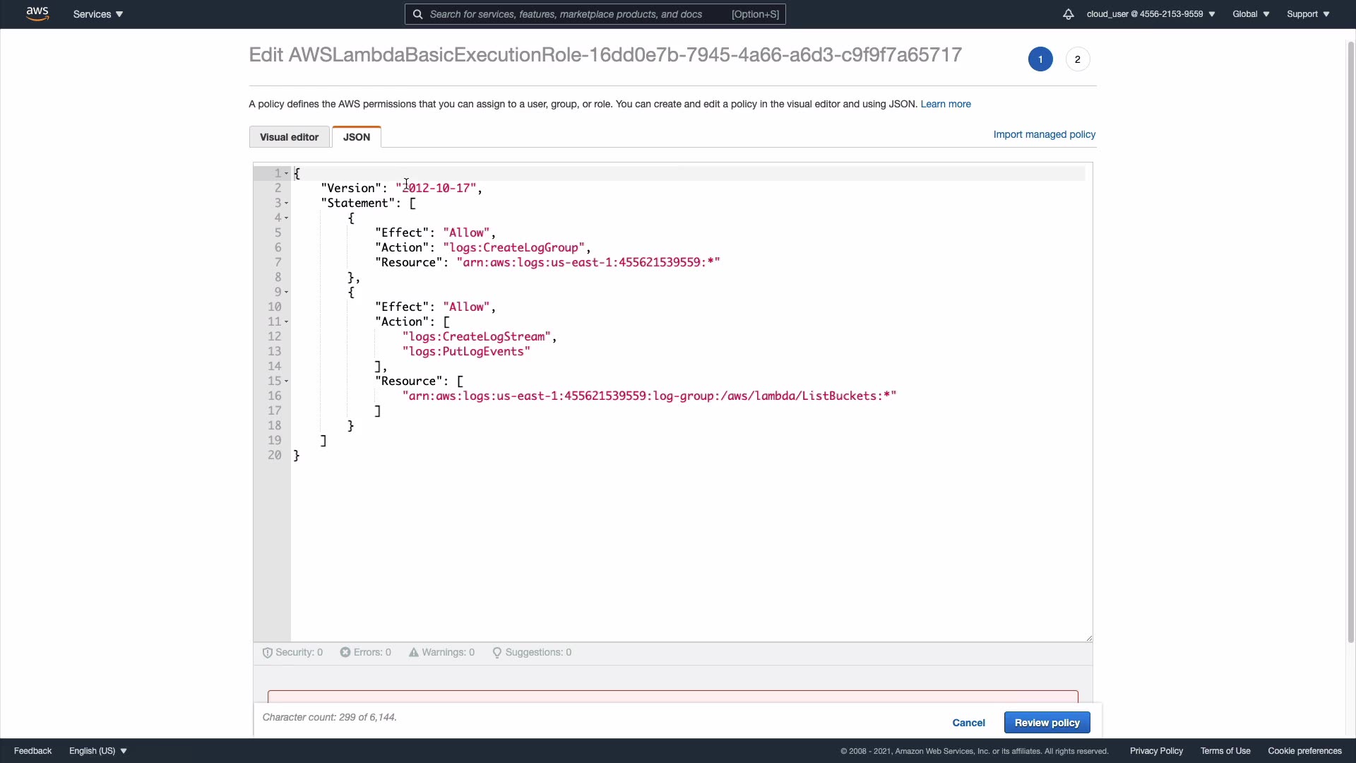Collapse the Statement array fold arrow
The width and height of the screenshot is (1356, 763).
[286, 203]
